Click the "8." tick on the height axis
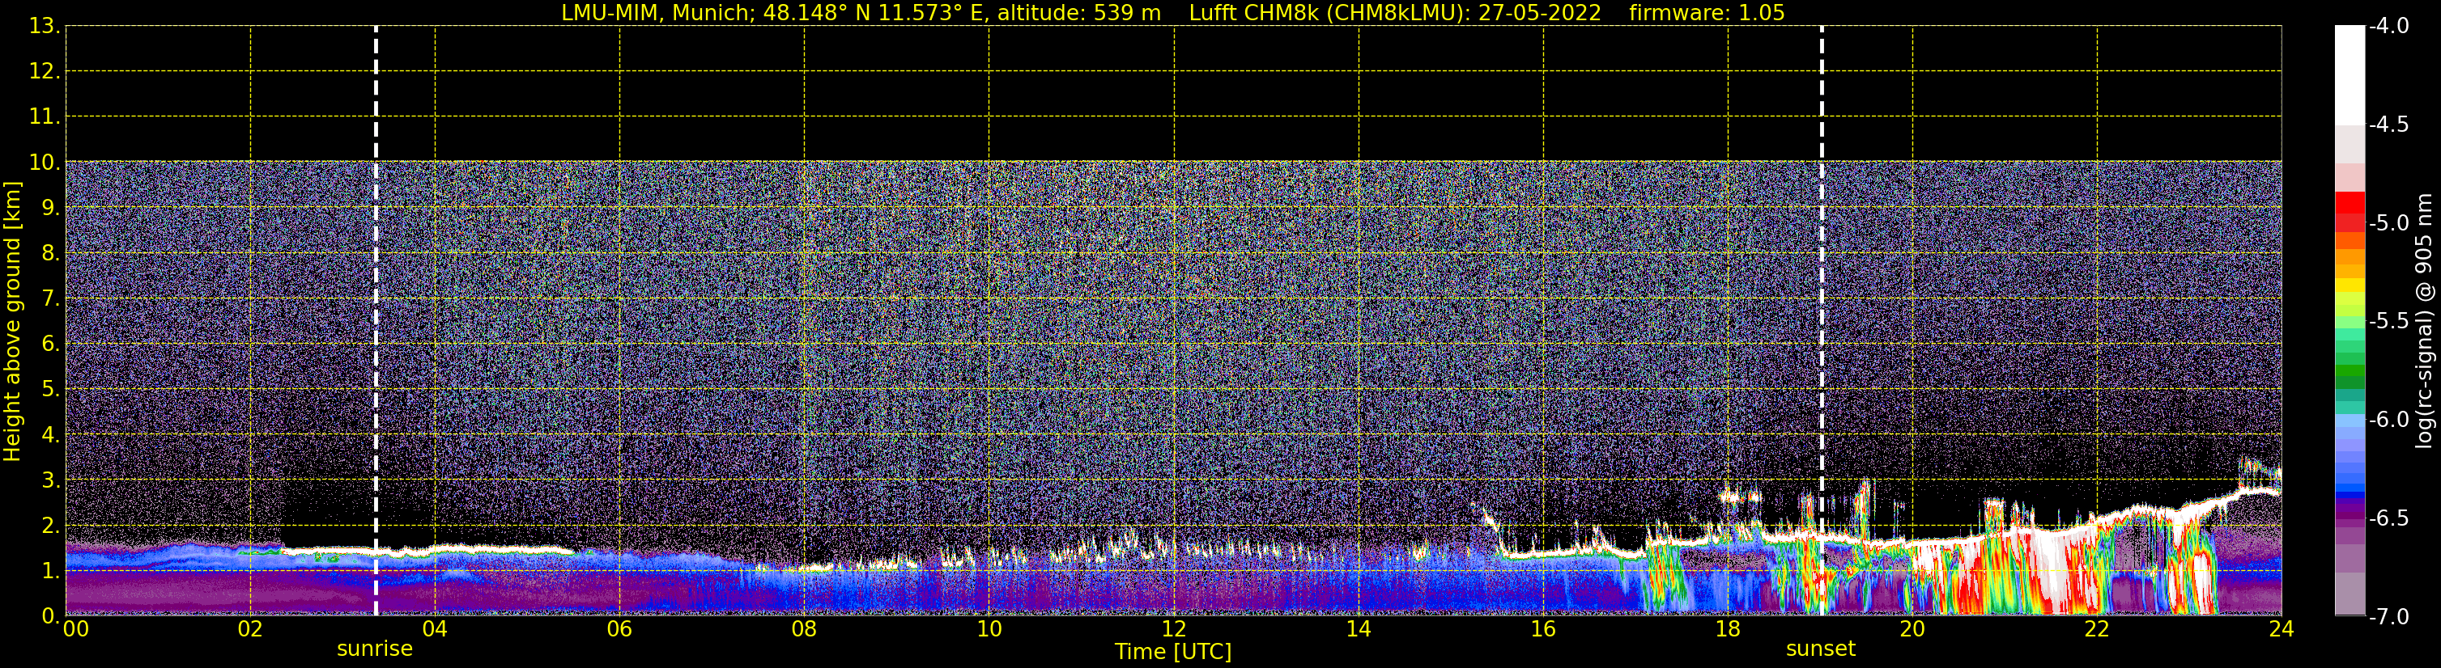Screen dimensions: 2441x668 (50, 254)
